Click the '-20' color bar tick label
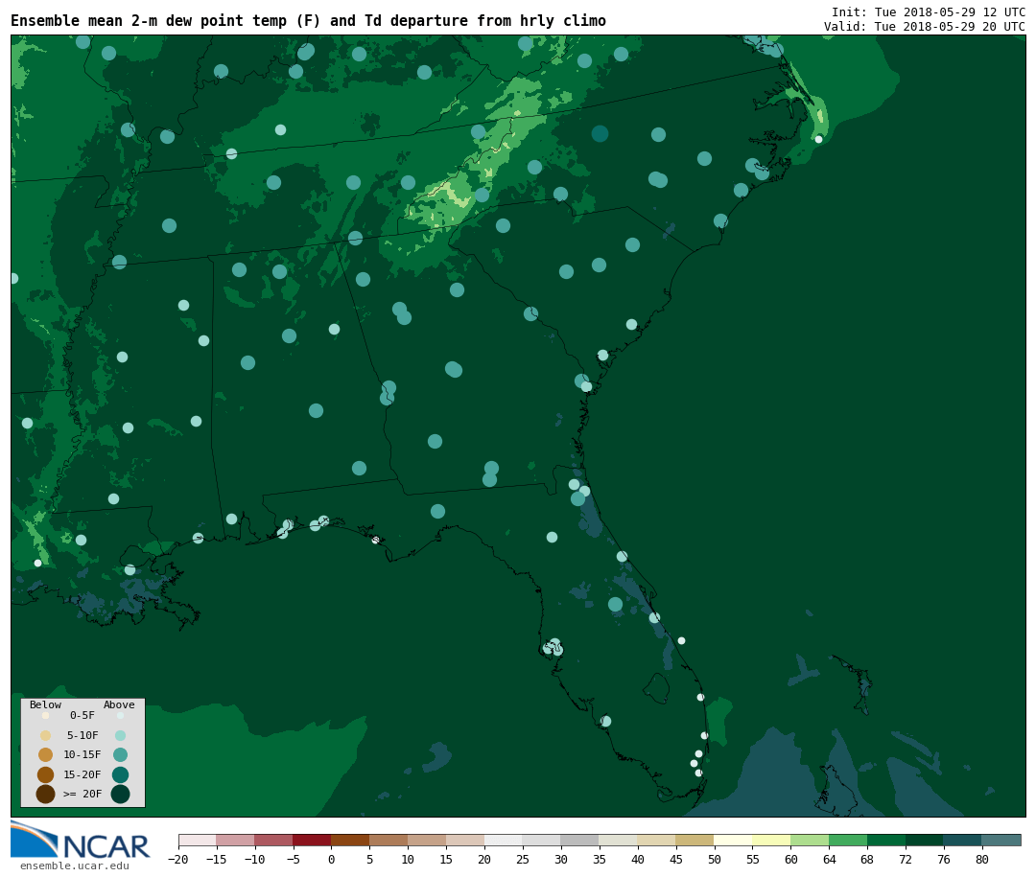Viewport: 1036px width, 877px height. [x=178, y=859]
